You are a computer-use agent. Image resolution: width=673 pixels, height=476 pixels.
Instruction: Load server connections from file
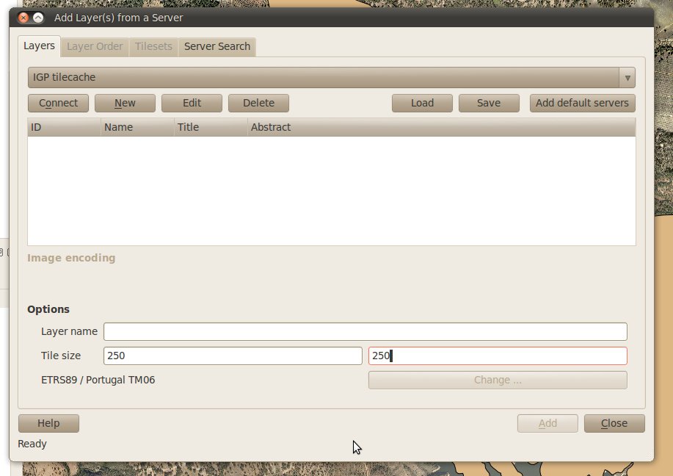pyautogui.click(x=422, y=103)
